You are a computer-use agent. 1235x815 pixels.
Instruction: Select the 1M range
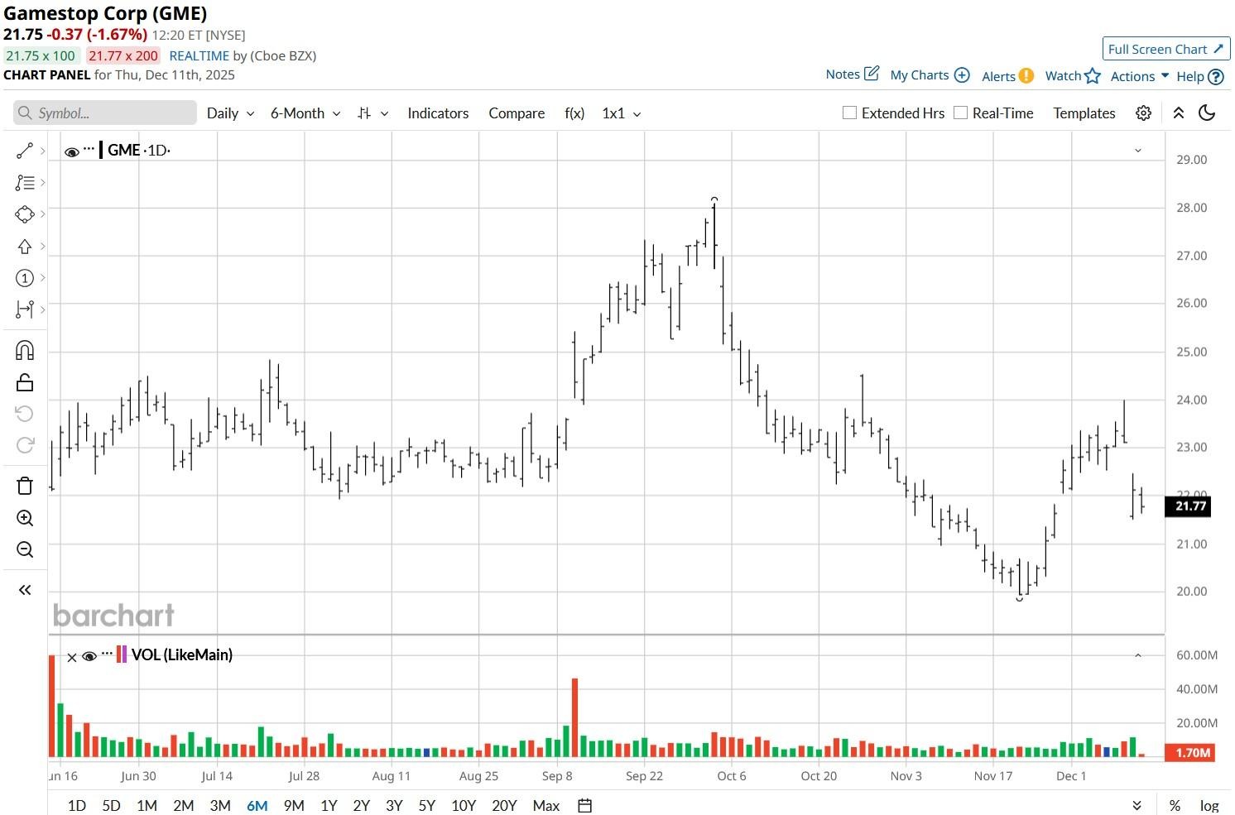coord(147,805)
